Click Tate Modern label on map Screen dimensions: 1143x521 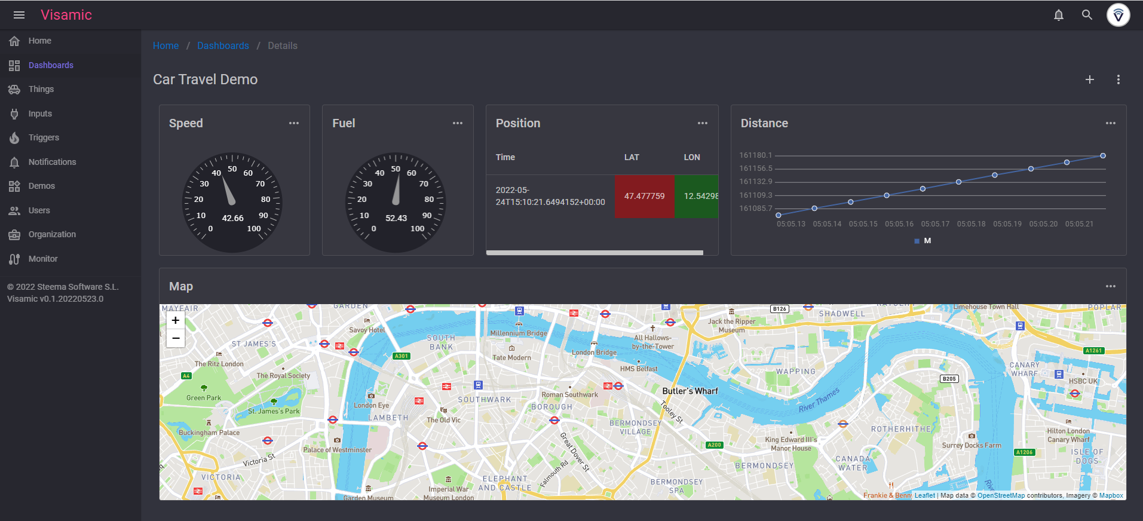tap(511, 358)
